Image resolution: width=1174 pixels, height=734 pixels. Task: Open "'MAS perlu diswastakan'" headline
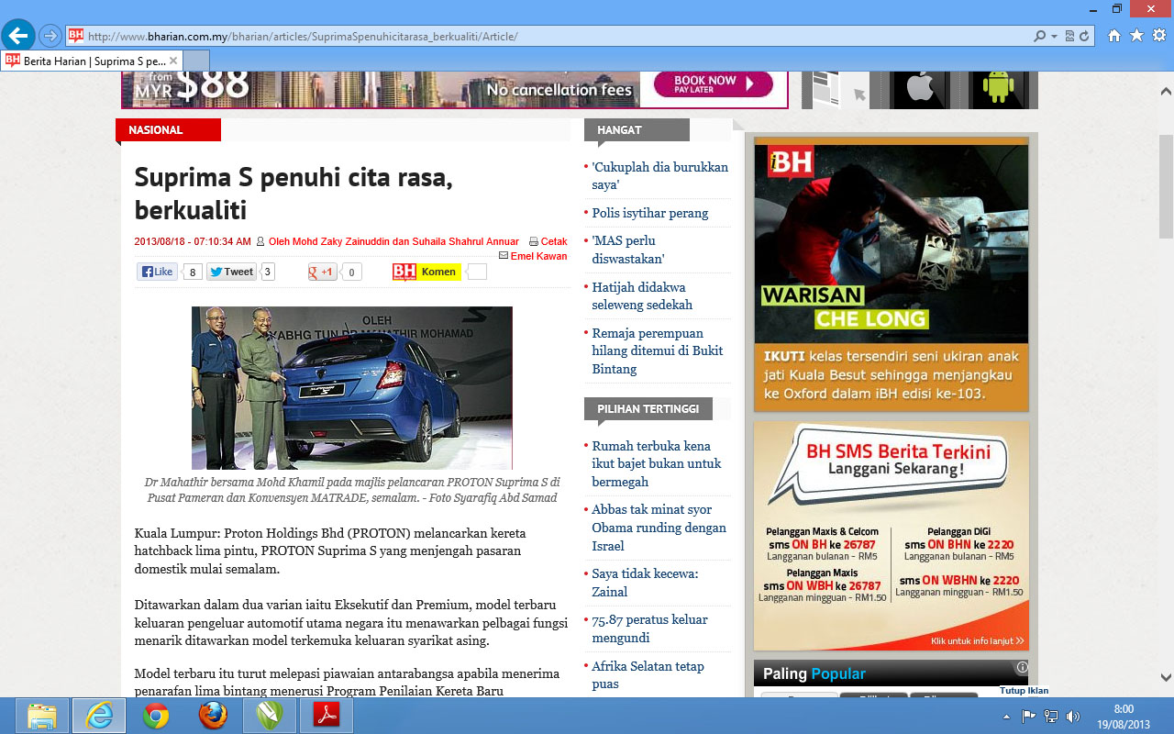[628, 250]
